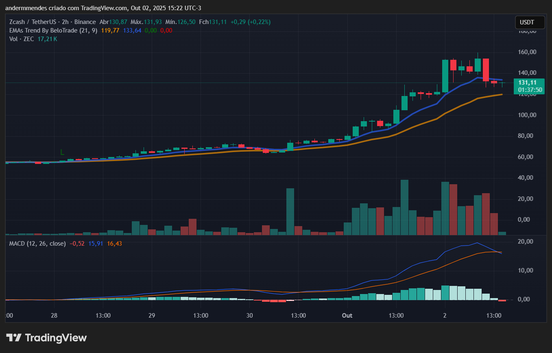Screen dimensions: 552x353
Task: Click the red MACD value -0,52
Action: tap(76, 244)
